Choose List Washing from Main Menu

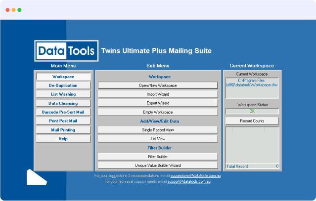(x=63, y=94)
